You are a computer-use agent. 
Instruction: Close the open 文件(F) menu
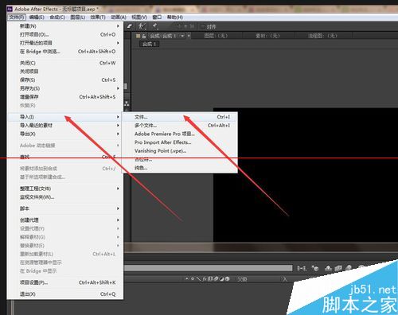(x=17, y=17)
